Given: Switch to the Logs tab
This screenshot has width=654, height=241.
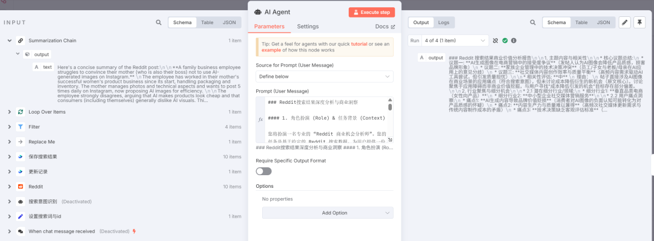Looking at the screenshot, I should click(444, 22).
